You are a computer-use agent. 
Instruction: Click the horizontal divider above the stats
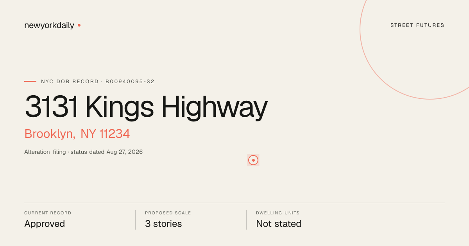234,203
